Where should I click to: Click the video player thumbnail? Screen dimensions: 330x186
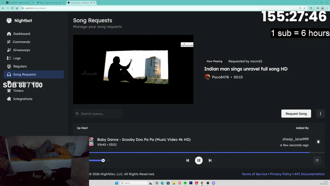[x=133, y=69]
